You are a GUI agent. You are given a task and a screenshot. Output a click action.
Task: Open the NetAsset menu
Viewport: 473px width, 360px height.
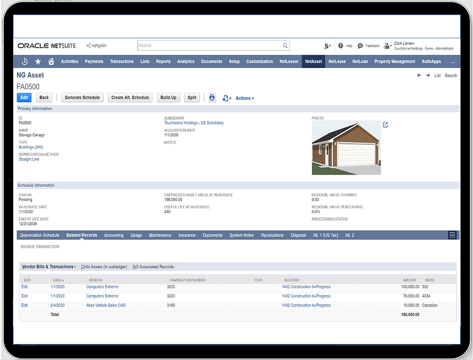(314, 61)
